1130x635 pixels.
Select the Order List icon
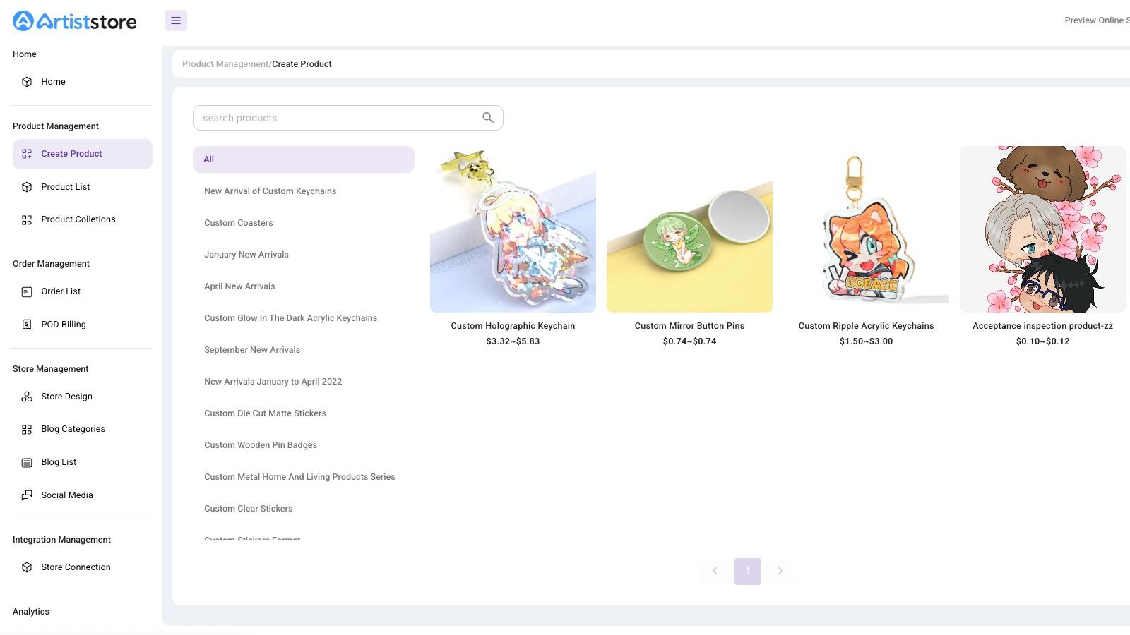click(x=26, y=291)
